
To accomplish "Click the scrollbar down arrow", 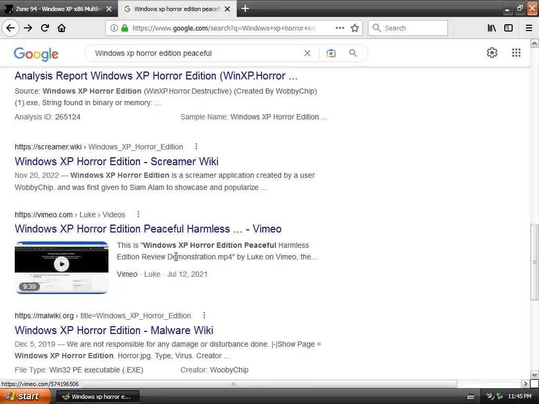I will (x=535, y=375).
